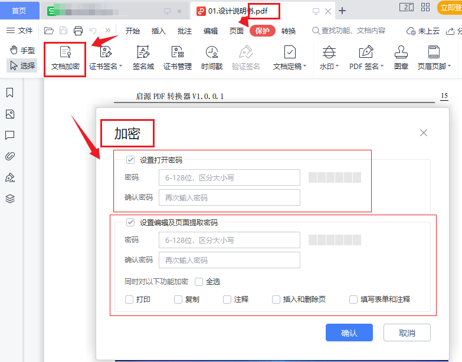
Task: Click the print icon
Action: (78, 30)
